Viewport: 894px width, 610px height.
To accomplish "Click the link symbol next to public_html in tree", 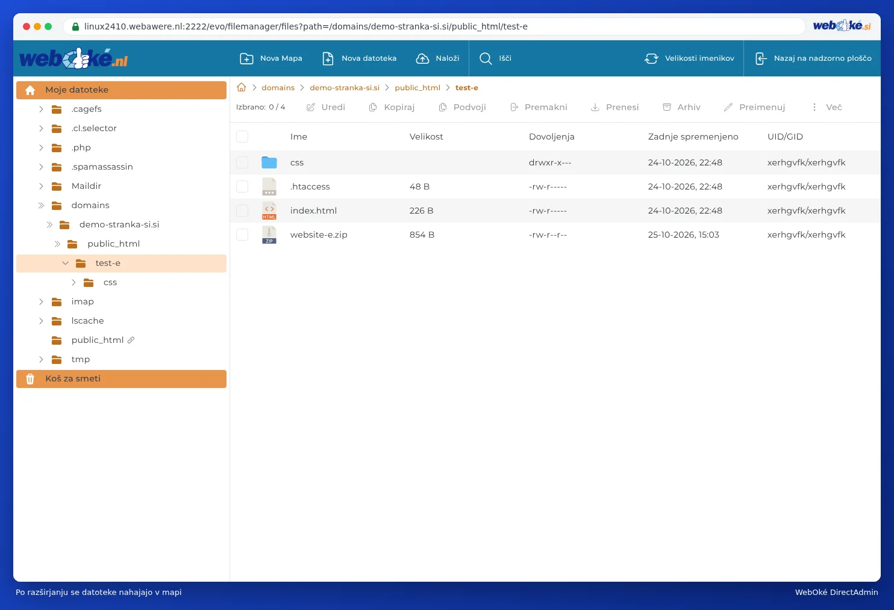I will 131,340.
